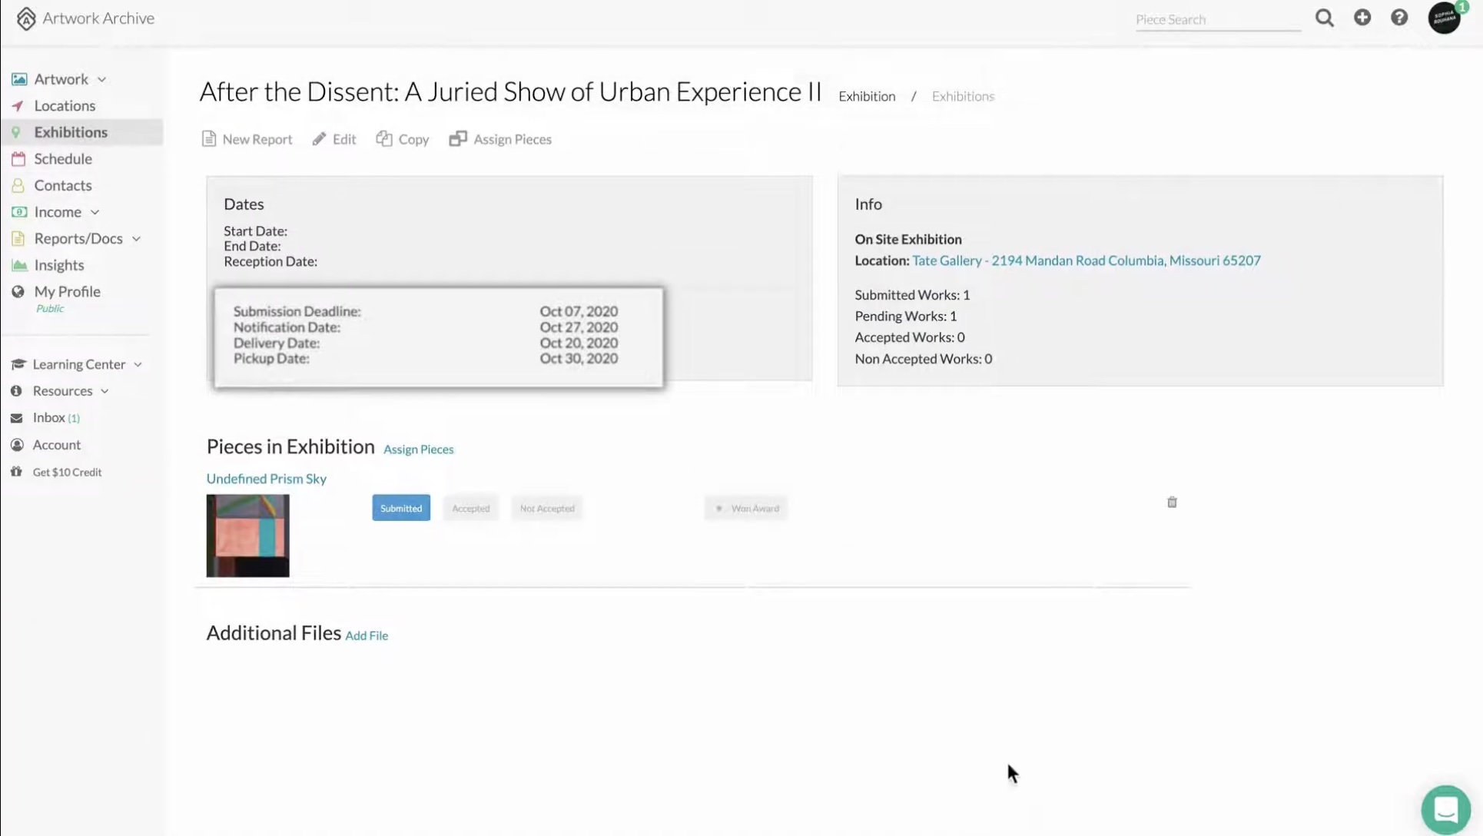Click the New Report document icon

coord(209,138)
